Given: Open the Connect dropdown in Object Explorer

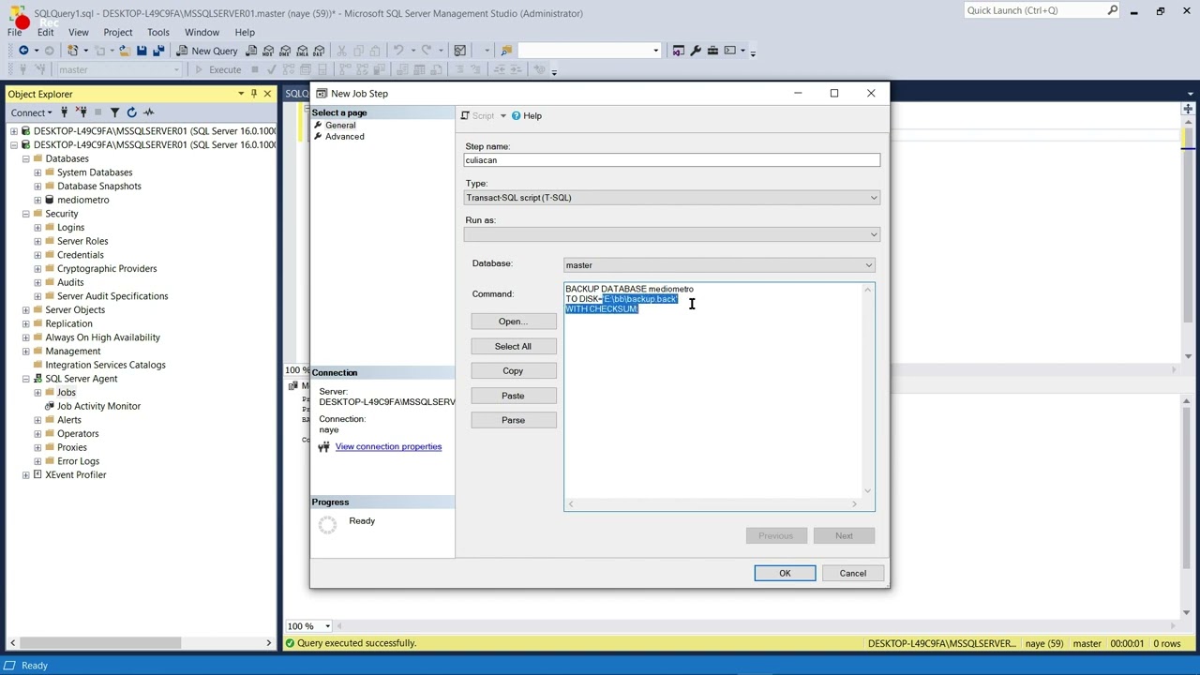Looking at the screenshot, I should [31, 112].
